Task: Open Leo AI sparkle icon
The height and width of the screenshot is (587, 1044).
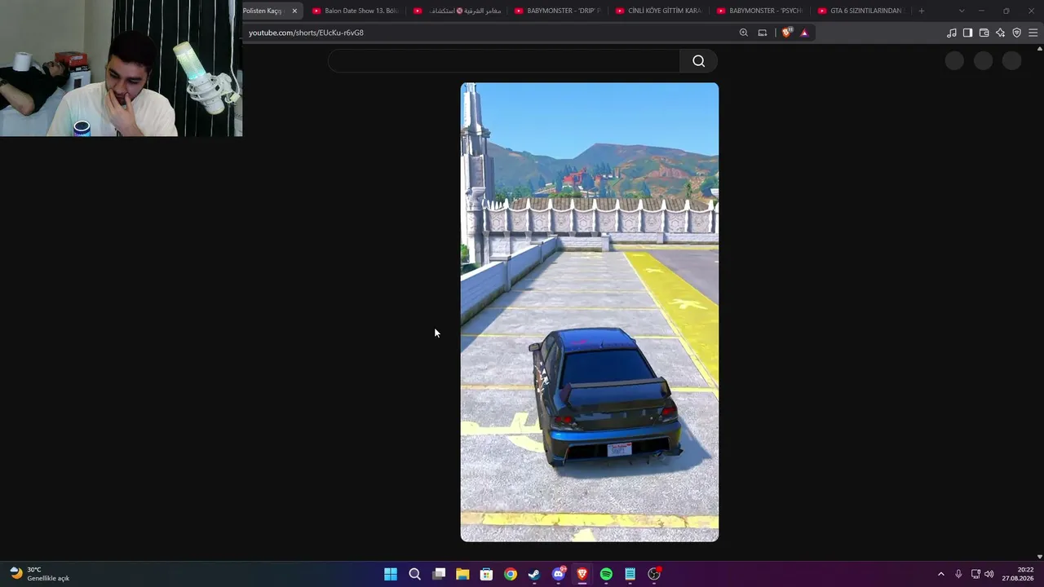Action: pyautogui.click(x=1000, y=33)
